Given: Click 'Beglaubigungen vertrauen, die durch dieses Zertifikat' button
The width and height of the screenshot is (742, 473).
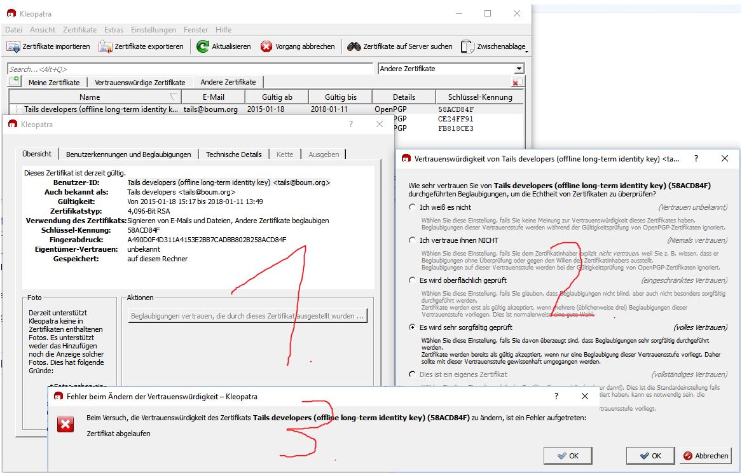Looking at the screenshot, I should pos(247,315).
